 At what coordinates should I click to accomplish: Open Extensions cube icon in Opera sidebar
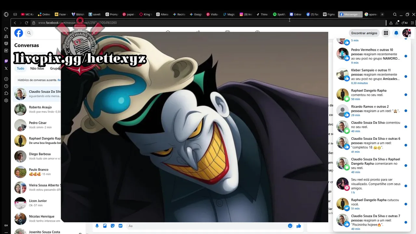[6, 93]
